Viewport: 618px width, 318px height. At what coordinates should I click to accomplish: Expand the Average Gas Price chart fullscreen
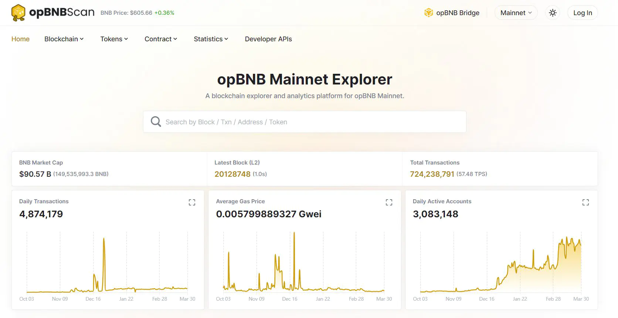click(389, 202)
